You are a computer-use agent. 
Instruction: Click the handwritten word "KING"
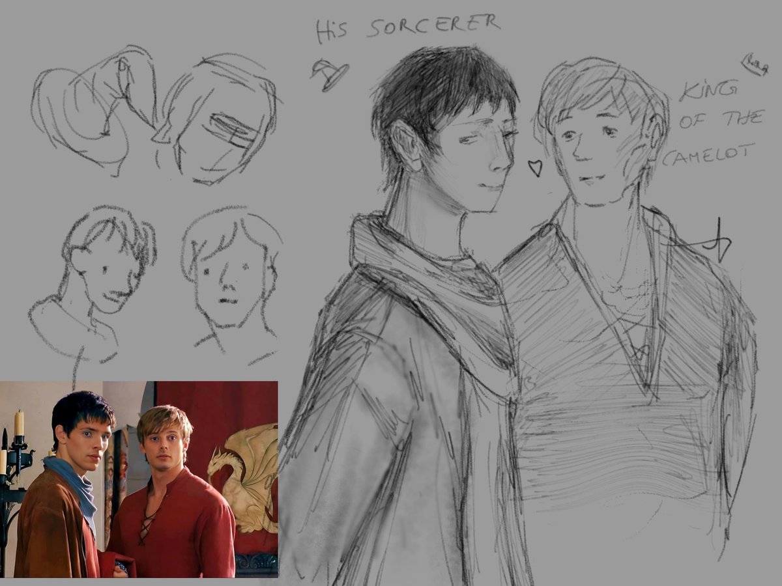click(709, 91)
